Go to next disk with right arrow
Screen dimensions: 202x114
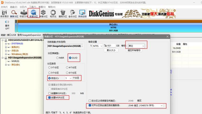pyautogui.click(x=8, y=22)
